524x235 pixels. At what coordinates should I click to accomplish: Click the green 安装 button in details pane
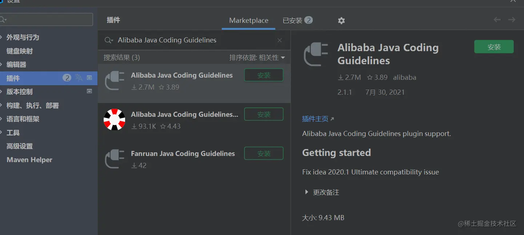(494, 47)
